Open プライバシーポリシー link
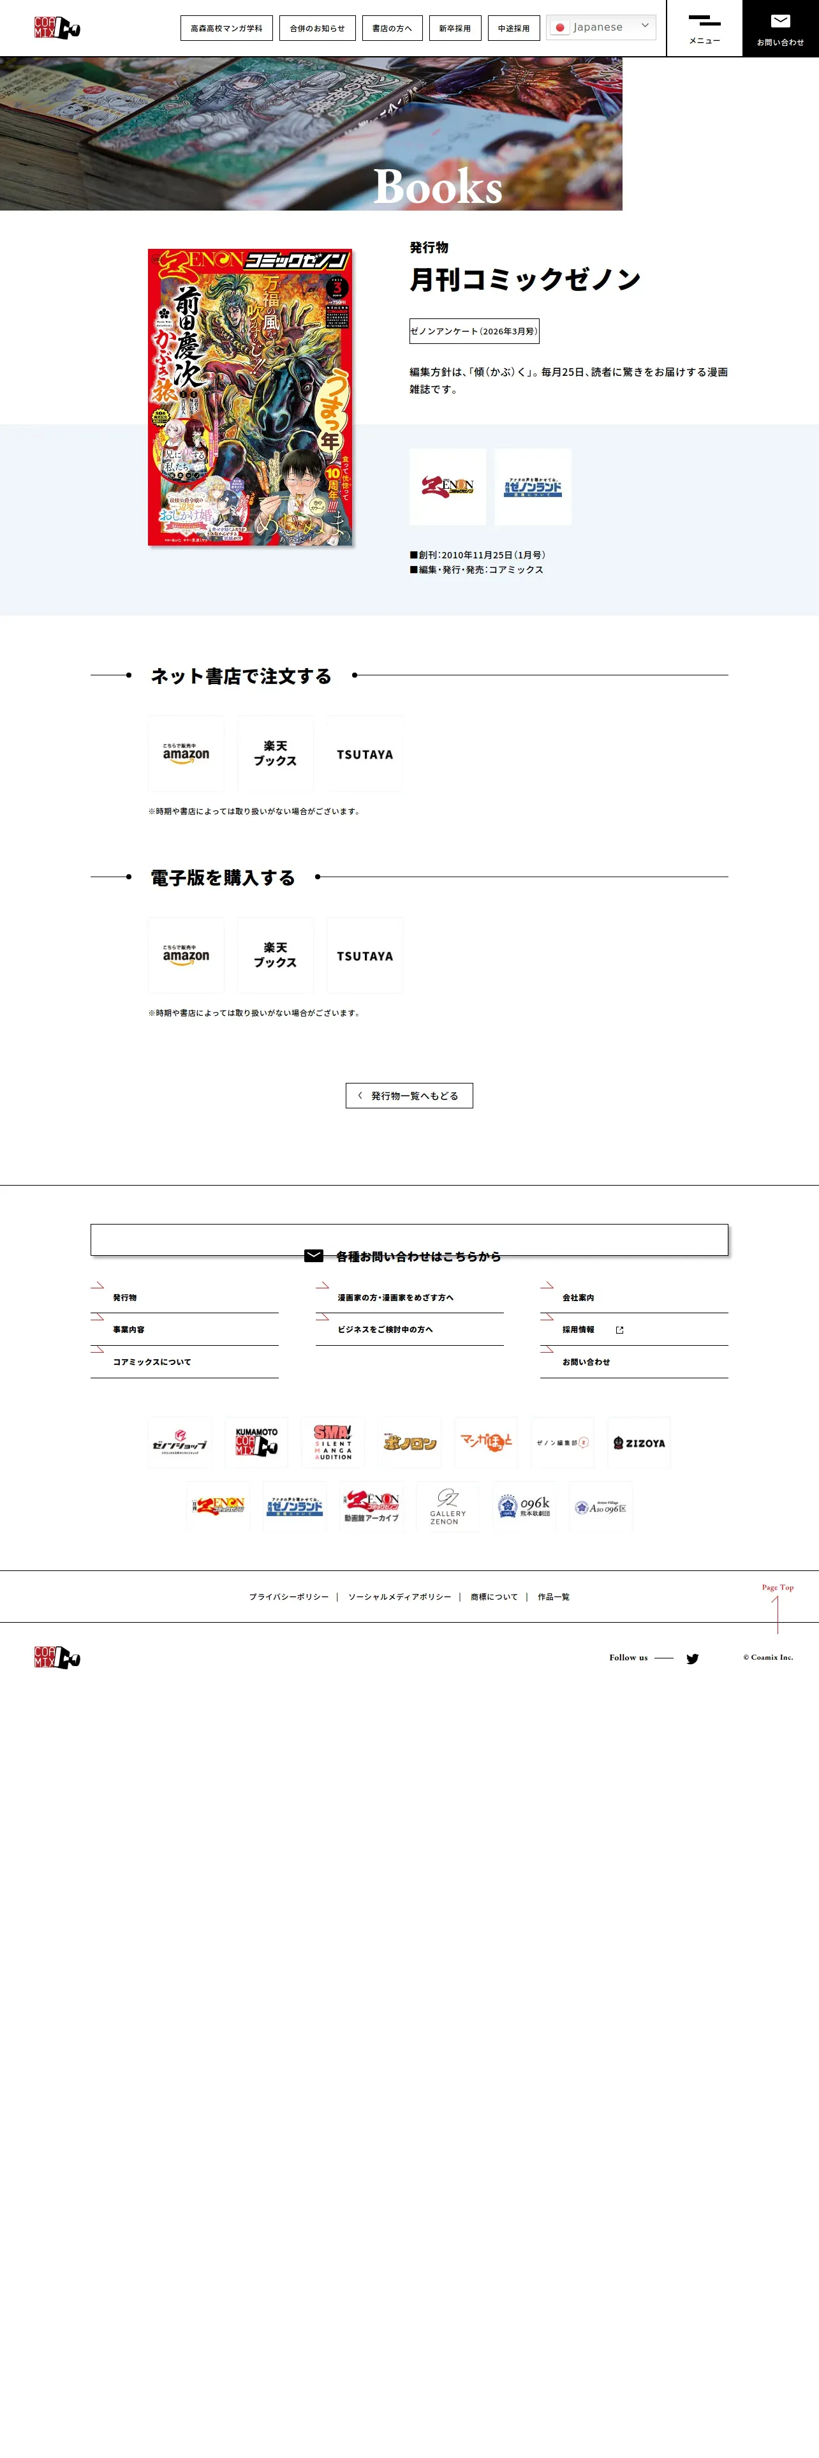The height and width of the screenshot is (2458, 819). (x=289, y=1597)
